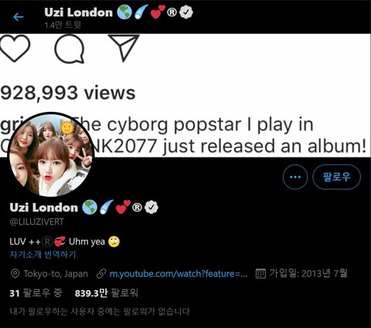Open the 31 팔로우 중 following list
The width and height of the screenshot is (371, 328).
coord(36,292)
